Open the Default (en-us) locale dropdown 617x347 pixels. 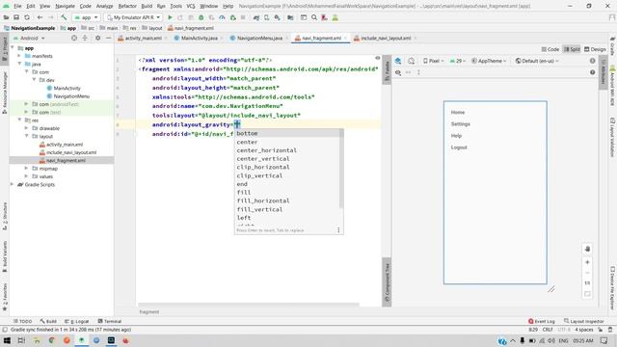[537, 61]
